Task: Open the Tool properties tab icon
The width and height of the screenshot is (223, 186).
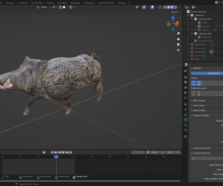Action: (185, 71)
